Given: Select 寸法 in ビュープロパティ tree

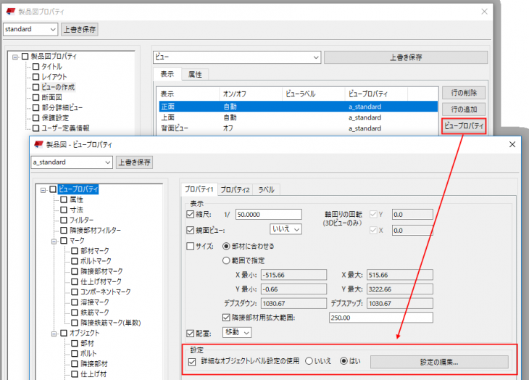Looking at the screenshot, I should tap(76, 210).
